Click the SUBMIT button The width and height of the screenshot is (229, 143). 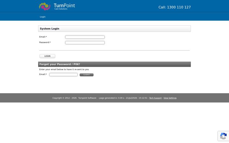(87, 75)
